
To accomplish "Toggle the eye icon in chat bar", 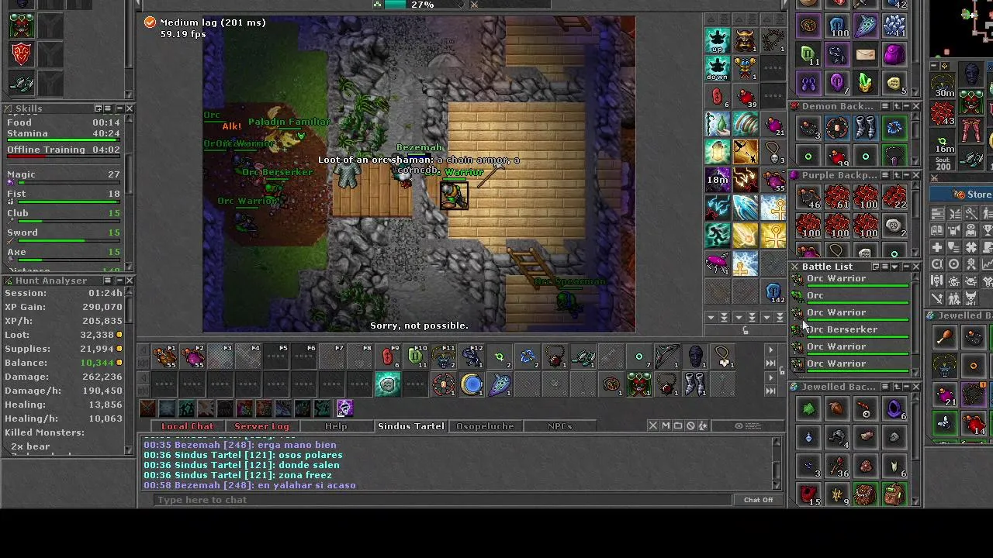I will [739, 425].
